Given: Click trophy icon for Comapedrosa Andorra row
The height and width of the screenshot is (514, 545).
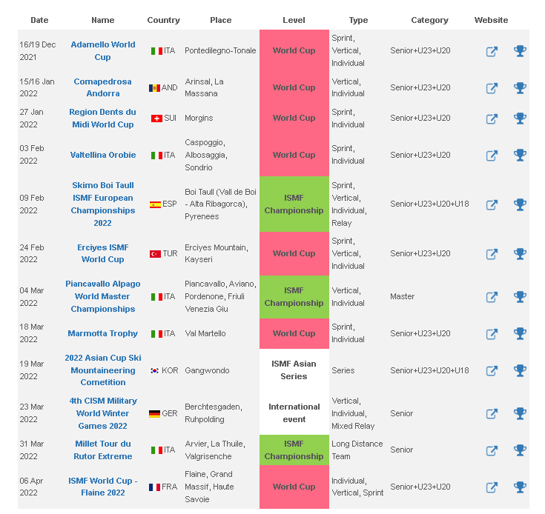Looking at the screenshot, I should (x=520, y=88).
